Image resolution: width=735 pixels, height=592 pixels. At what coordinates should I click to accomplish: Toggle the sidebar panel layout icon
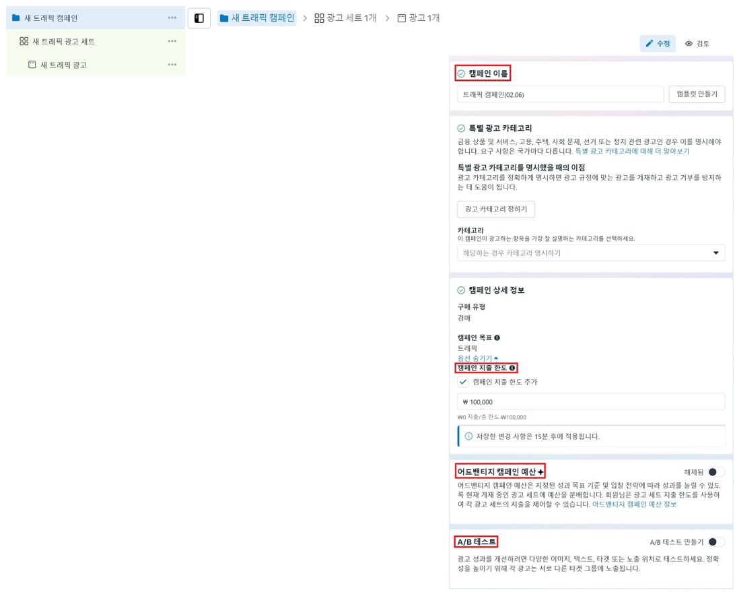click(199, 18)
